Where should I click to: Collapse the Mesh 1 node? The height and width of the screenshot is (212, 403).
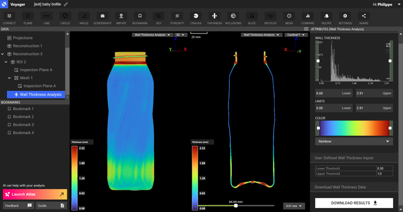point(9,78)
